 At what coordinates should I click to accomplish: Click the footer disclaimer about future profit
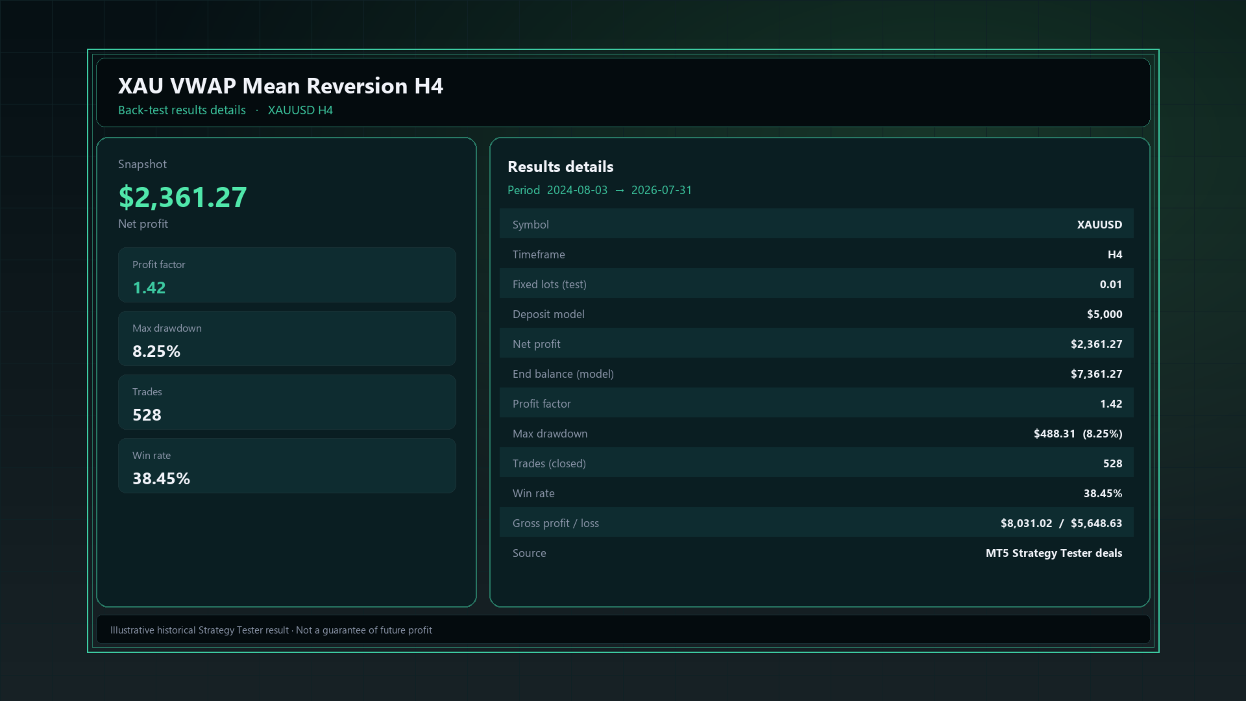(x=271, y=630)
